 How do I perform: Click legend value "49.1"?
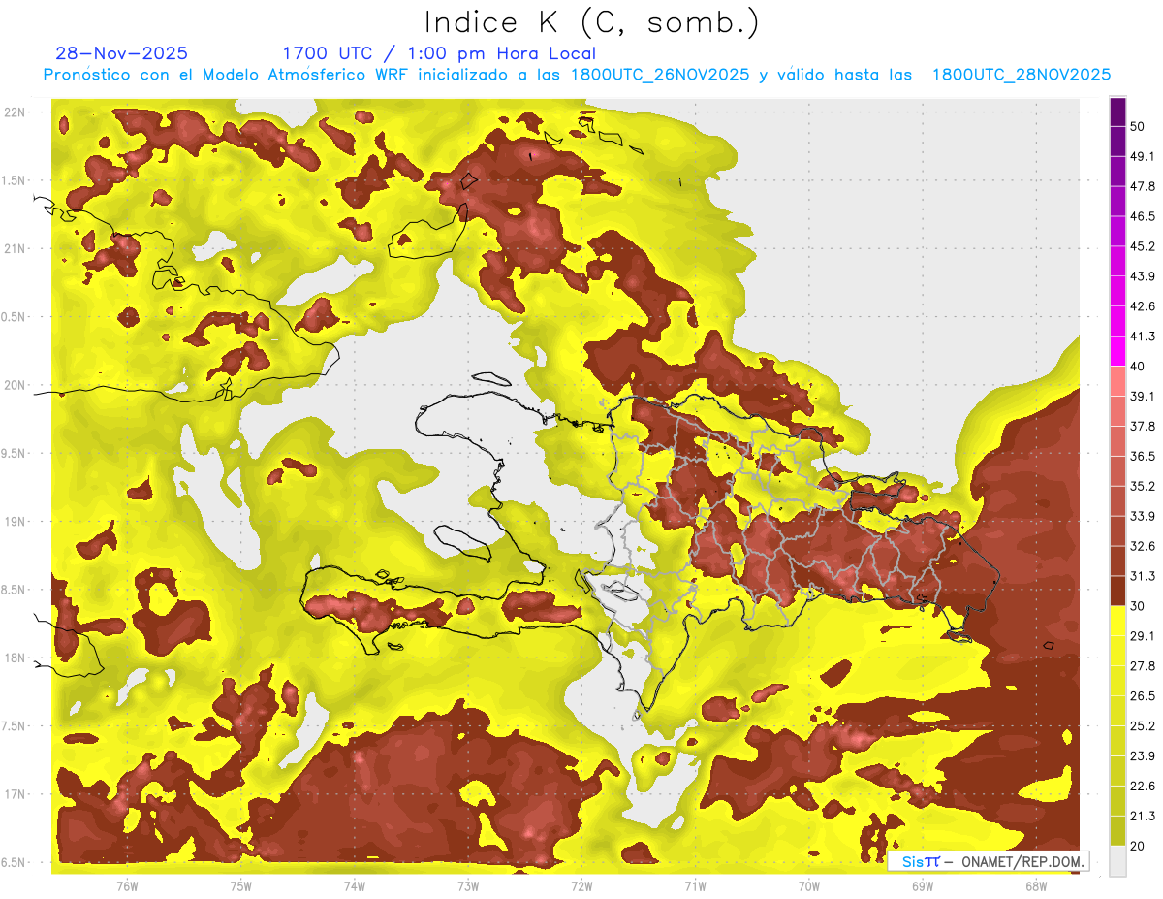1143,156
